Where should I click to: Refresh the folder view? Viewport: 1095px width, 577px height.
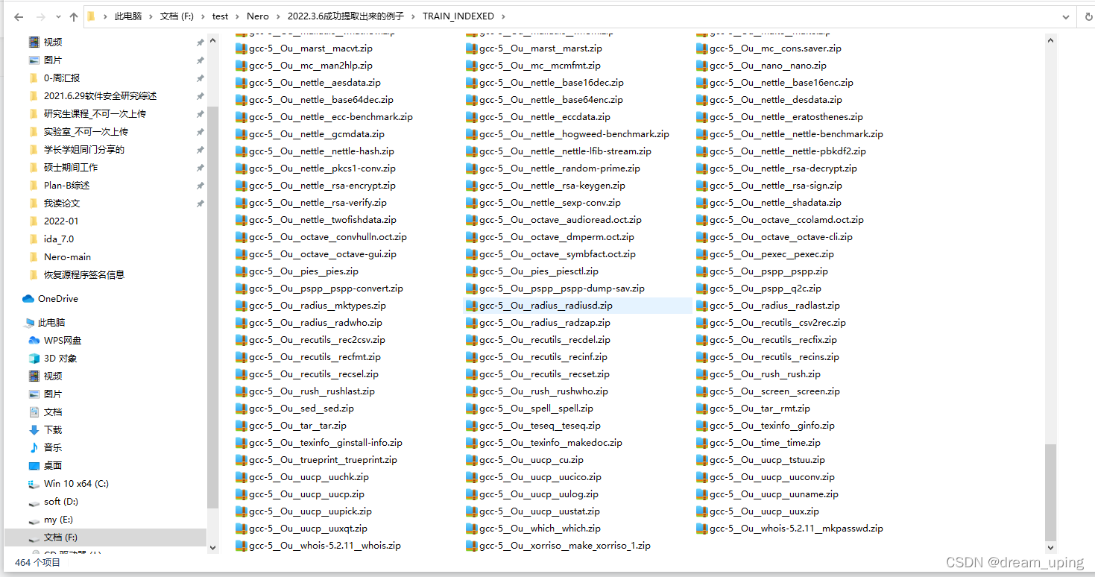[x=1089, y=16]
